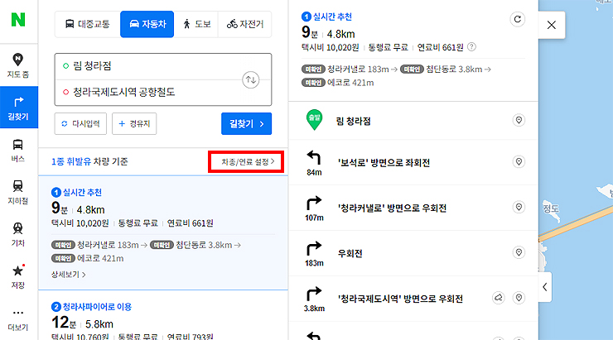The width and height of the screenshot is (613, 340).
Task: Open the 지하철 subway sidebar item
Action: pyautogui.click(x=18, y=192)
